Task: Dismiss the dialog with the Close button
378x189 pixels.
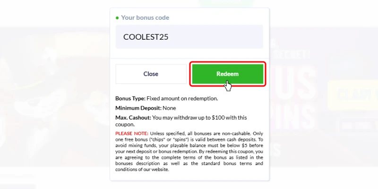Action: tap(151, 74)
